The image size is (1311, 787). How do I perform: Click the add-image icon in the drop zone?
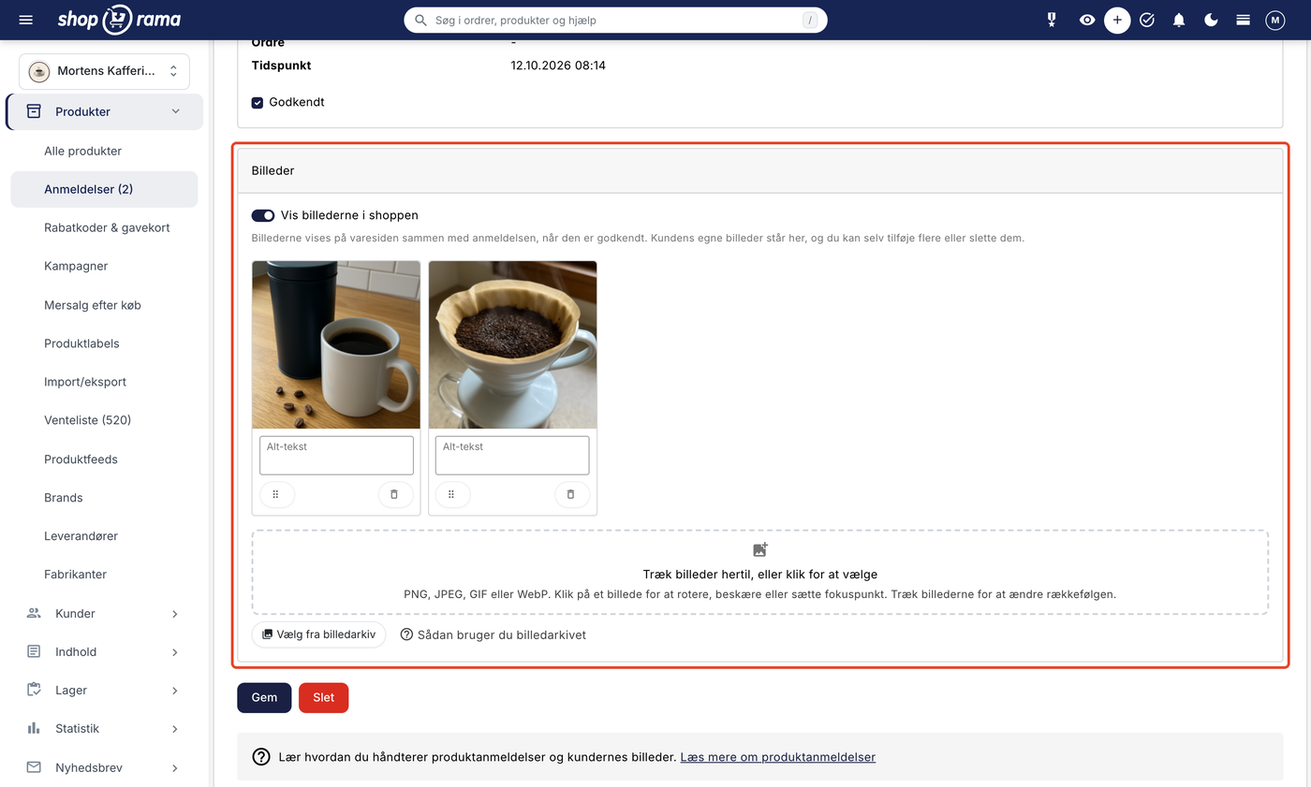[760, 550]
